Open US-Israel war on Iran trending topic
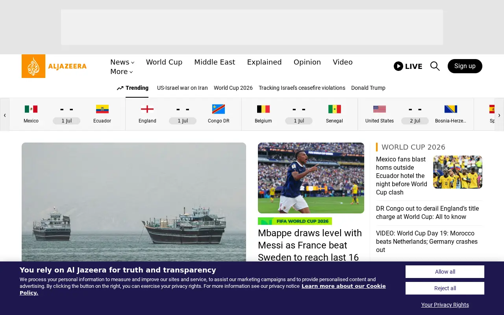 tap(182, 88)
